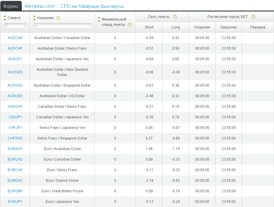The image size is (274, 207).
Task: Click the magnifier icon in Символ search box
Action: point(6,26)
